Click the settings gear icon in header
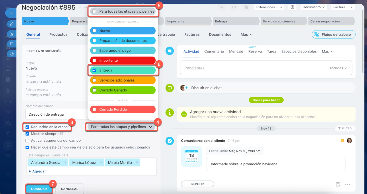 point(292,7)
